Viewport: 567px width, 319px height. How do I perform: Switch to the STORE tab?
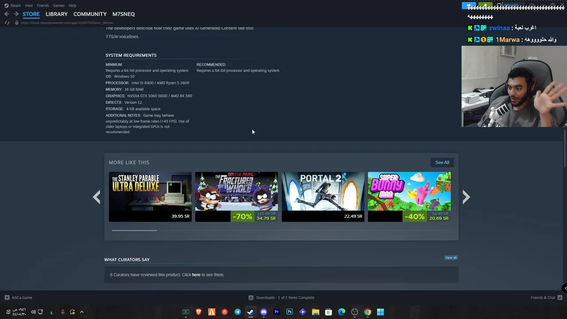[x=31, y=14]
